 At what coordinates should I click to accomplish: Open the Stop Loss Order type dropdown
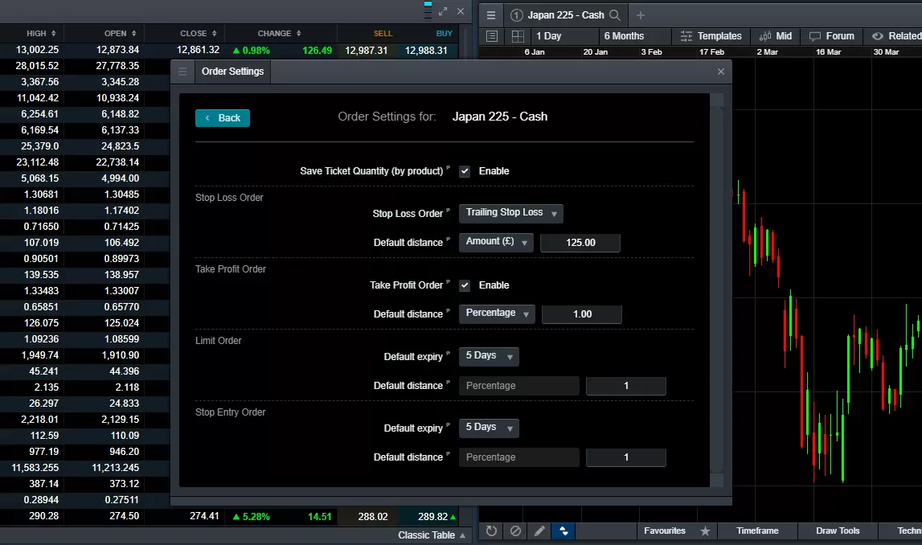[x=510, y=213]
